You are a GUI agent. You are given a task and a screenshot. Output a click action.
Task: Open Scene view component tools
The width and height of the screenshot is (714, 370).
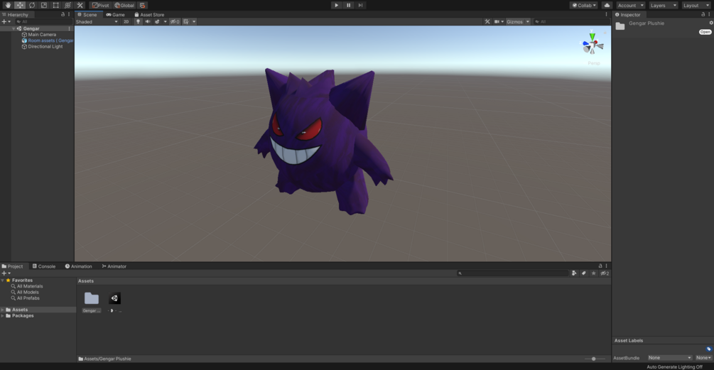487,21
